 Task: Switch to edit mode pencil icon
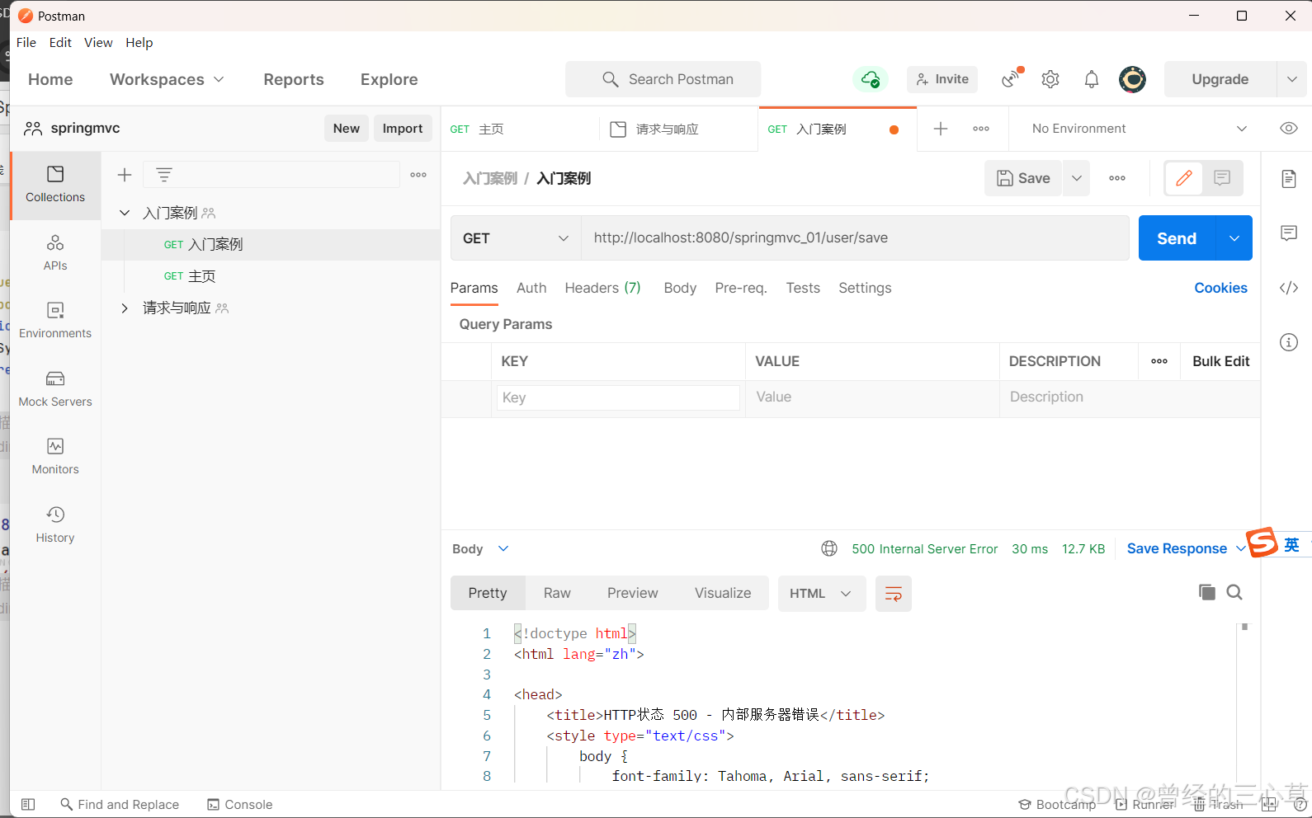coord(1184,178)
